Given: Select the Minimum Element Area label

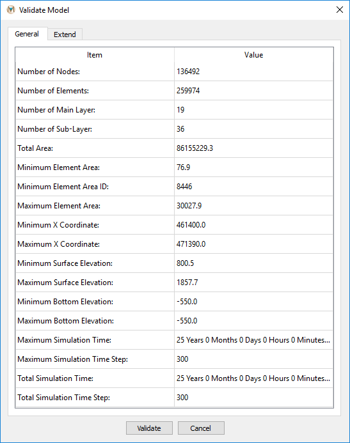Looking at the screenshot, I should click(x=58, y=167).
